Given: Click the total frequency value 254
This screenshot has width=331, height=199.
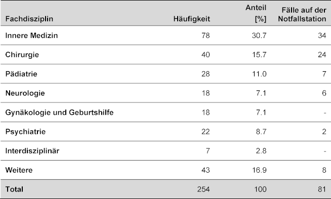Looking at the screenshot, I should (203, 189).
